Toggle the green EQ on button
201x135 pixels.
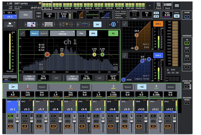coord(113,33)
